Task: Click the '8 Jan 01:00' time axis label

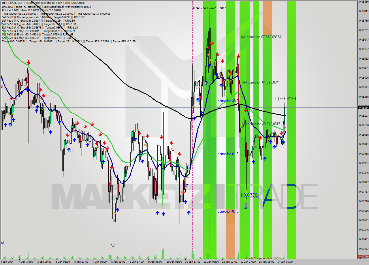Action: (x=118, y=262)
